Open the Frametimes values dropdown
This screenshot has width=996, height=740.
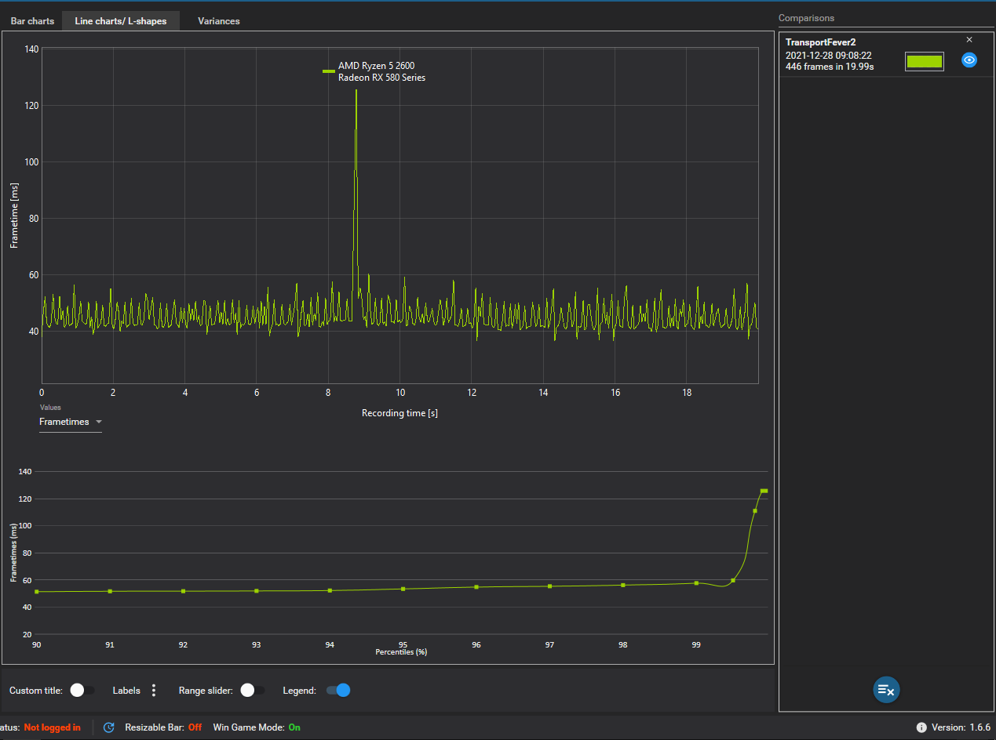[71, 422]
